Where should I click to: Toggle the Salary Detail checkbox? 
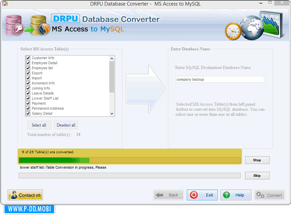coord(28,113)
